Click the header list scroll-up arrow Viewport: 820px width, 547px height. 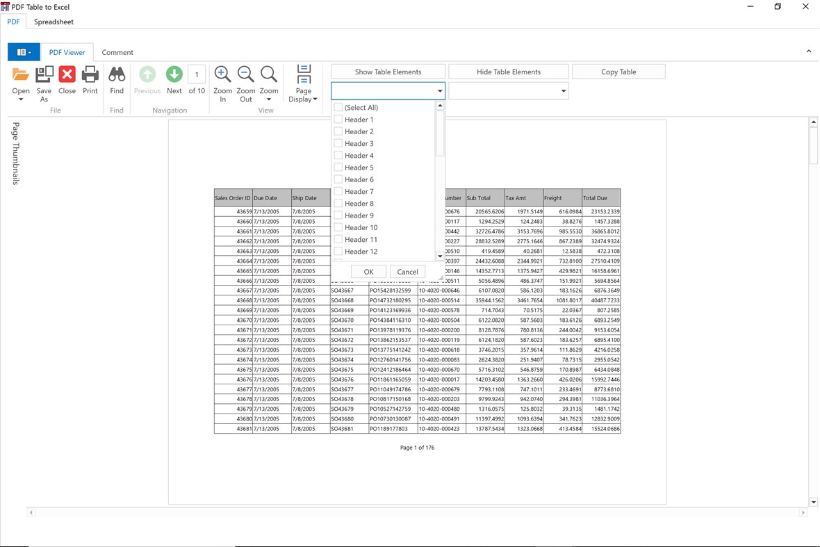click(440, 106)
